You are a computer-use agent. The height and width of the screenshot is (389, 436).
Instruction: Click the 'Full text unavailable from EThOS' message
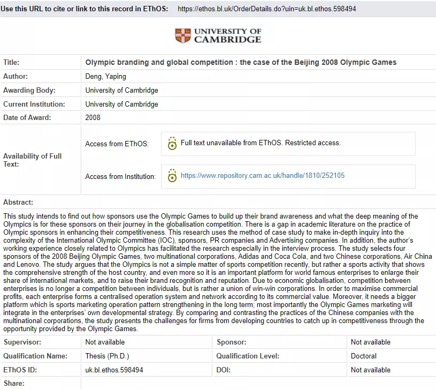click(261, 143)
